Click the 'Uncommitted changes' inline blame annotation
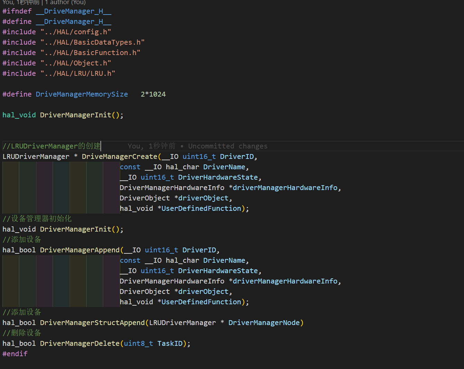This screenshot has width=464, height=369. pyautogui.click(x=228, y=146)
